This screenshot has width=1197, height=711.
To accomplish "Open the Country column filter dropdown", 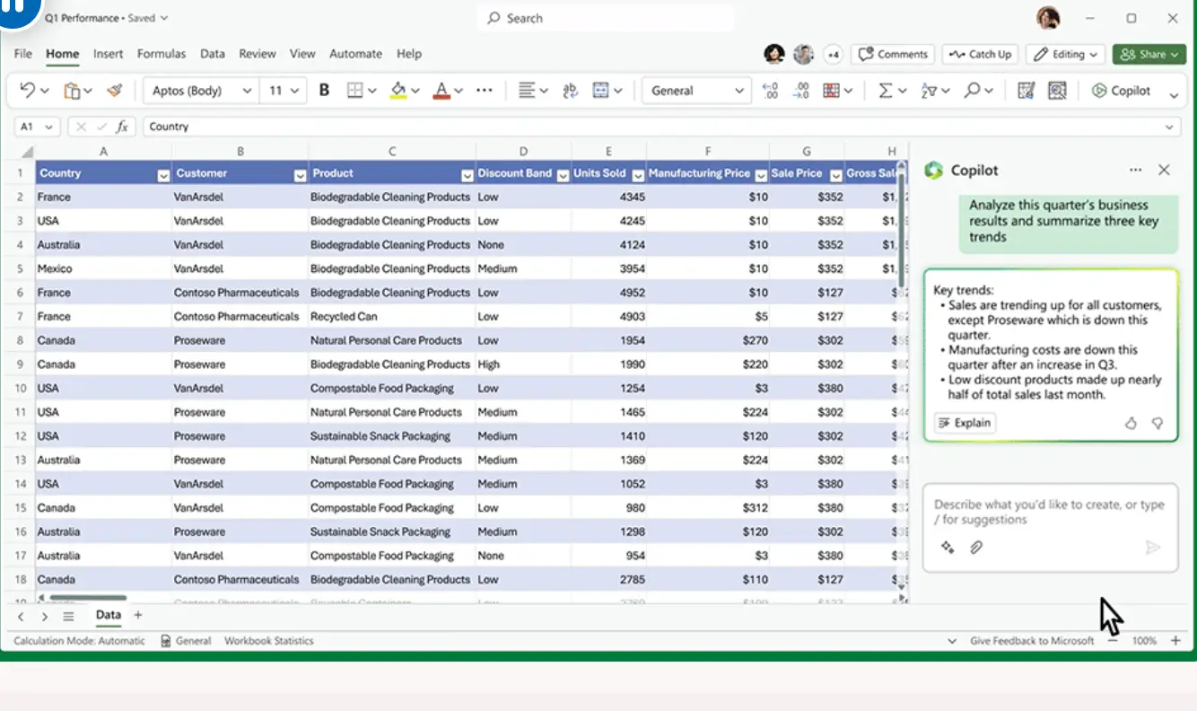I will pyautogui.click(x=163, y=175).
